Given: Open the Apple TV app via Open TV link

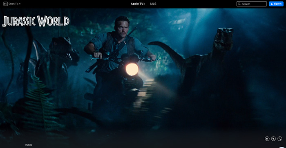Looking at the screenshot, I should [12, 4].
